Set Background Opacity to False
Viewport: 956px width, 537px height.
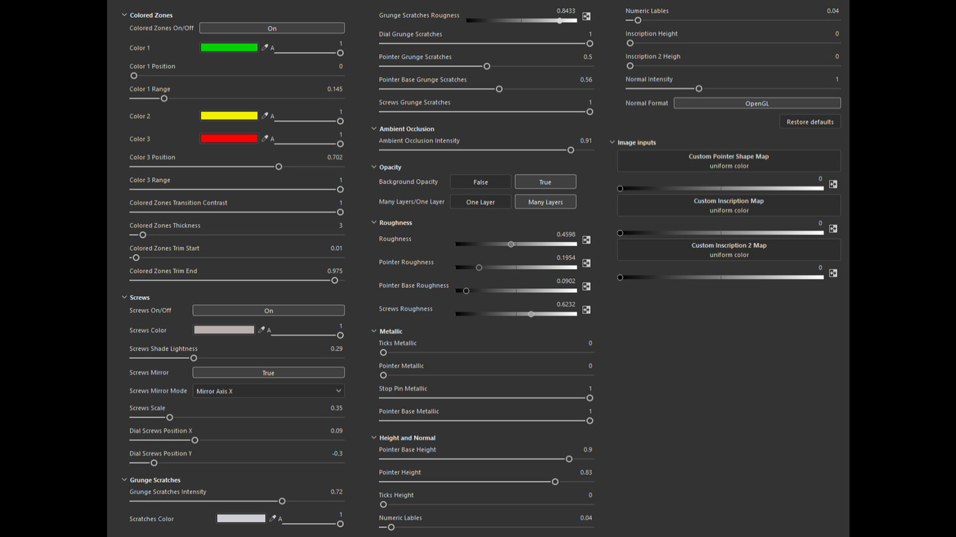click(x=481, y=182)
